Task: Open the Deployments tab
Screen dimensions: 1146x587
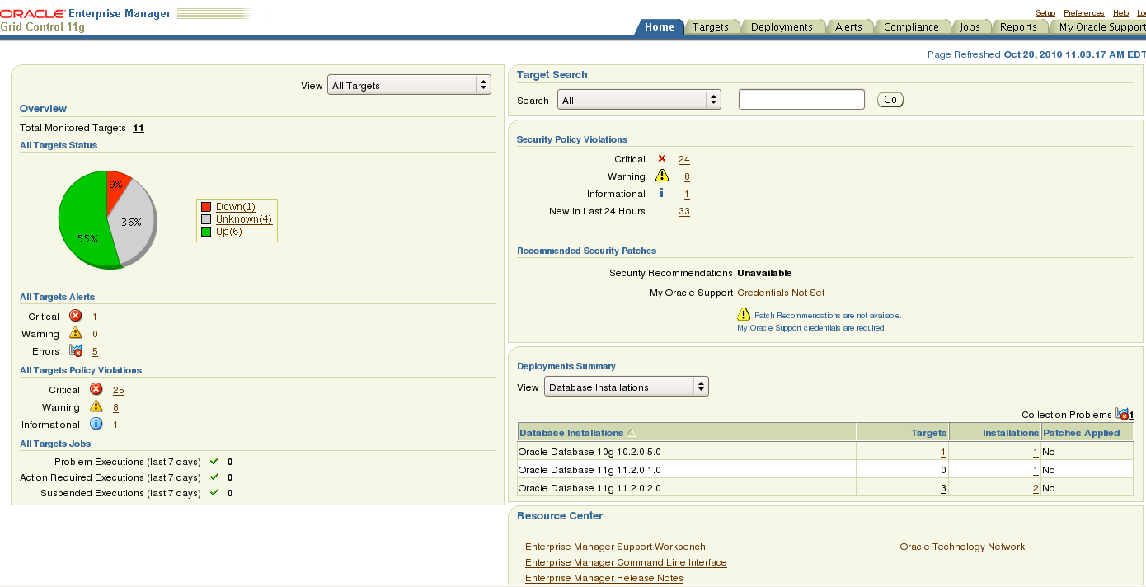Action: [782, 26]
